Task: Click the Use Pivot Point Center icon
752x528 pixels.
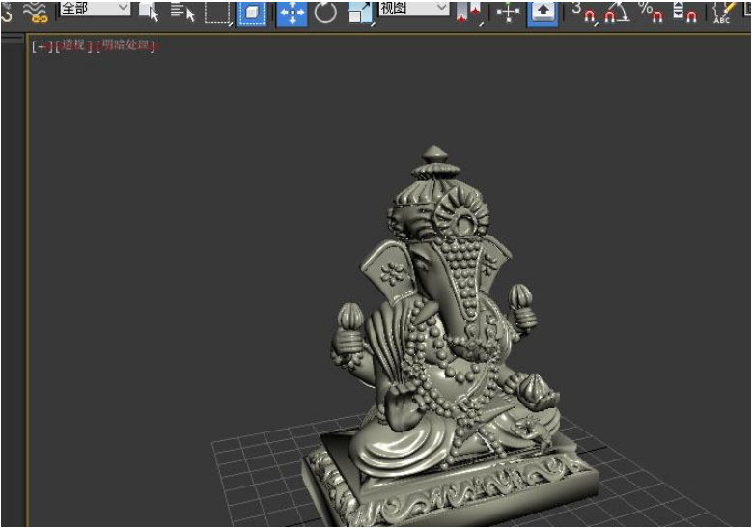Action: (x=469, y=13)
